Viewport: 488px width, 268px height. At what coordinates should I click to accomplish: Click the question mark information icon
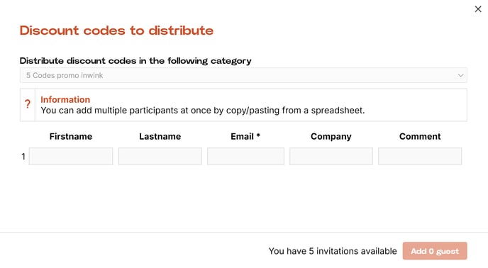point(28,104)
